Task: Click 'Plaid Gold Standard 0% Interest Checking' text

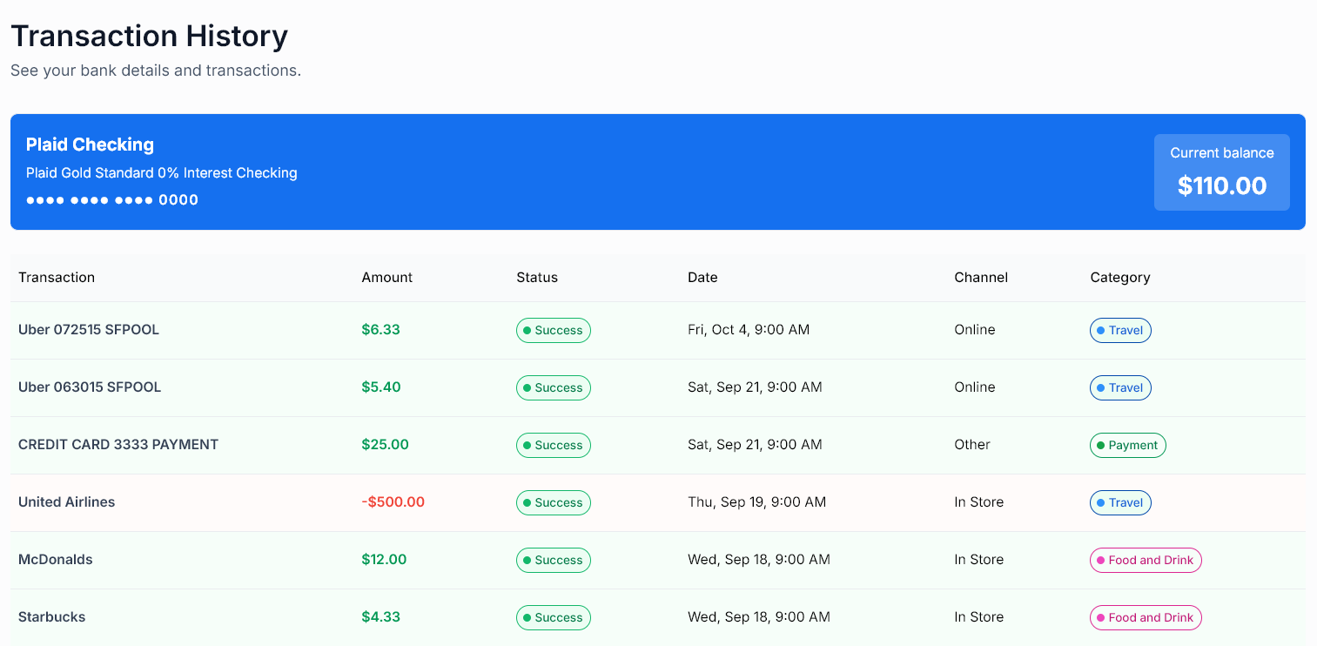Action: point(162,172)
